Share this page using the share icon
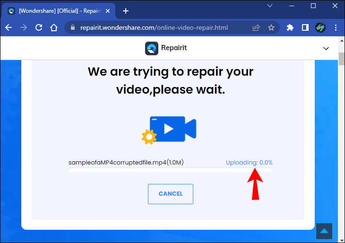Viewport: 345px width, 243px height. [256, 28]
